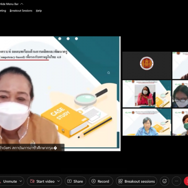The width and height of the screenshot is (188, 188).
Task: Open the Meeting menu
Action: click(3, 10)
